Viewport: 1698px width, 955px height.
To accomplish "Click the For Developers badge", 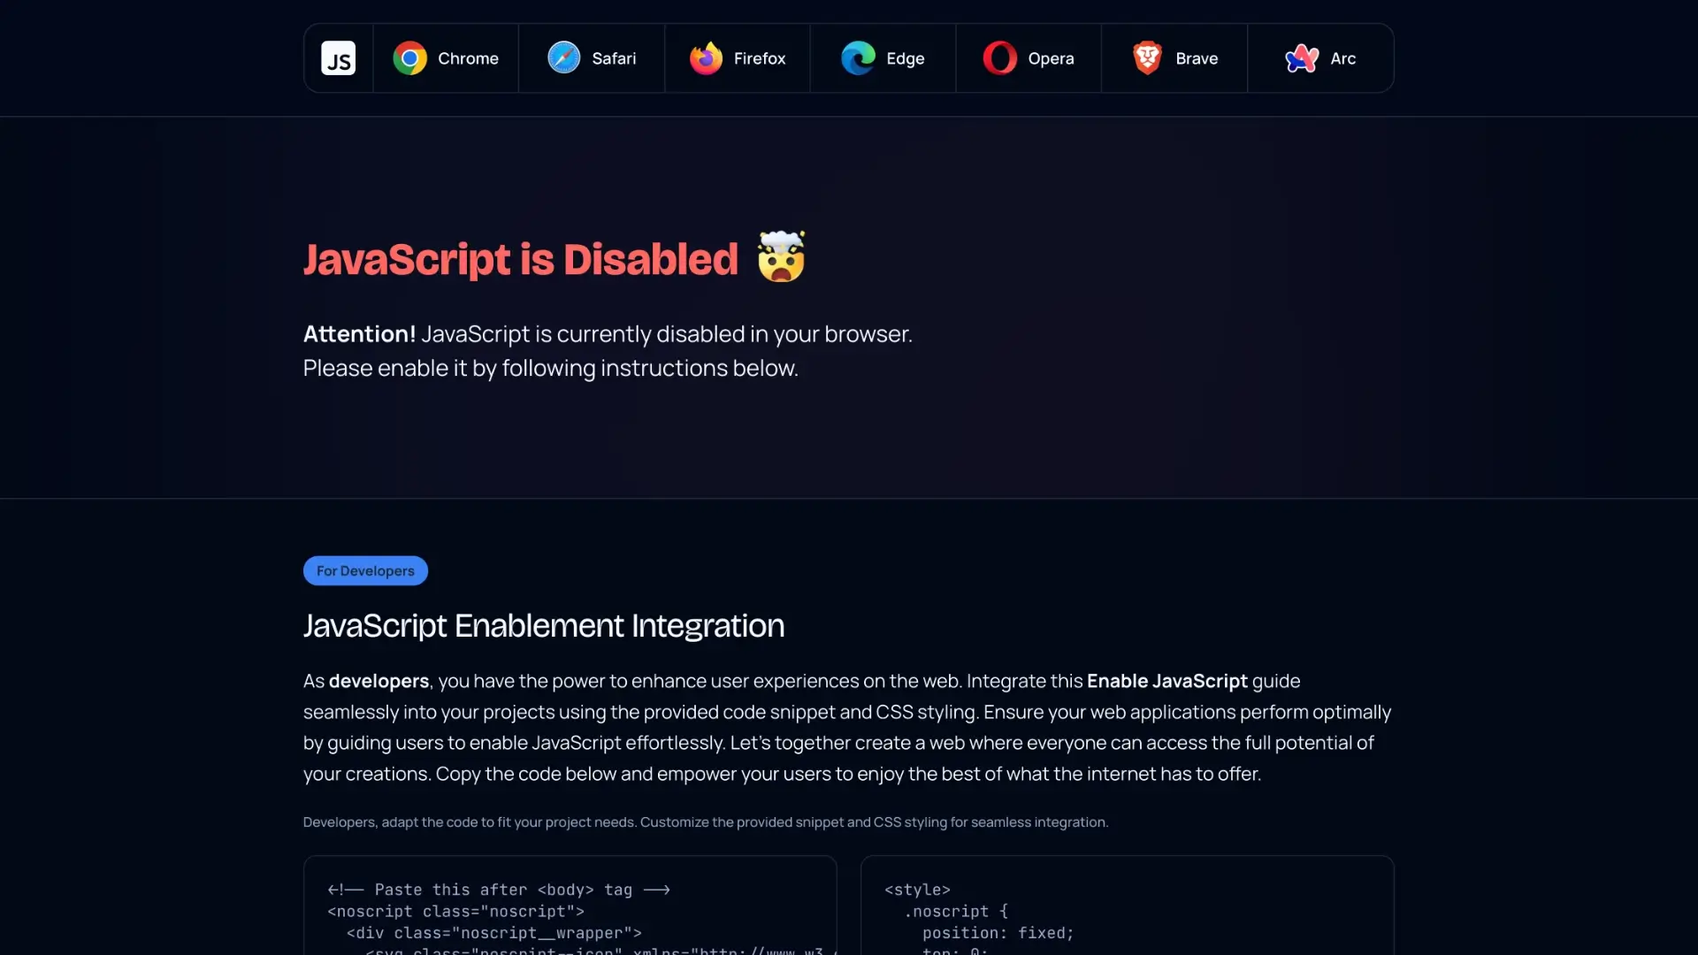I will [365, 570].
